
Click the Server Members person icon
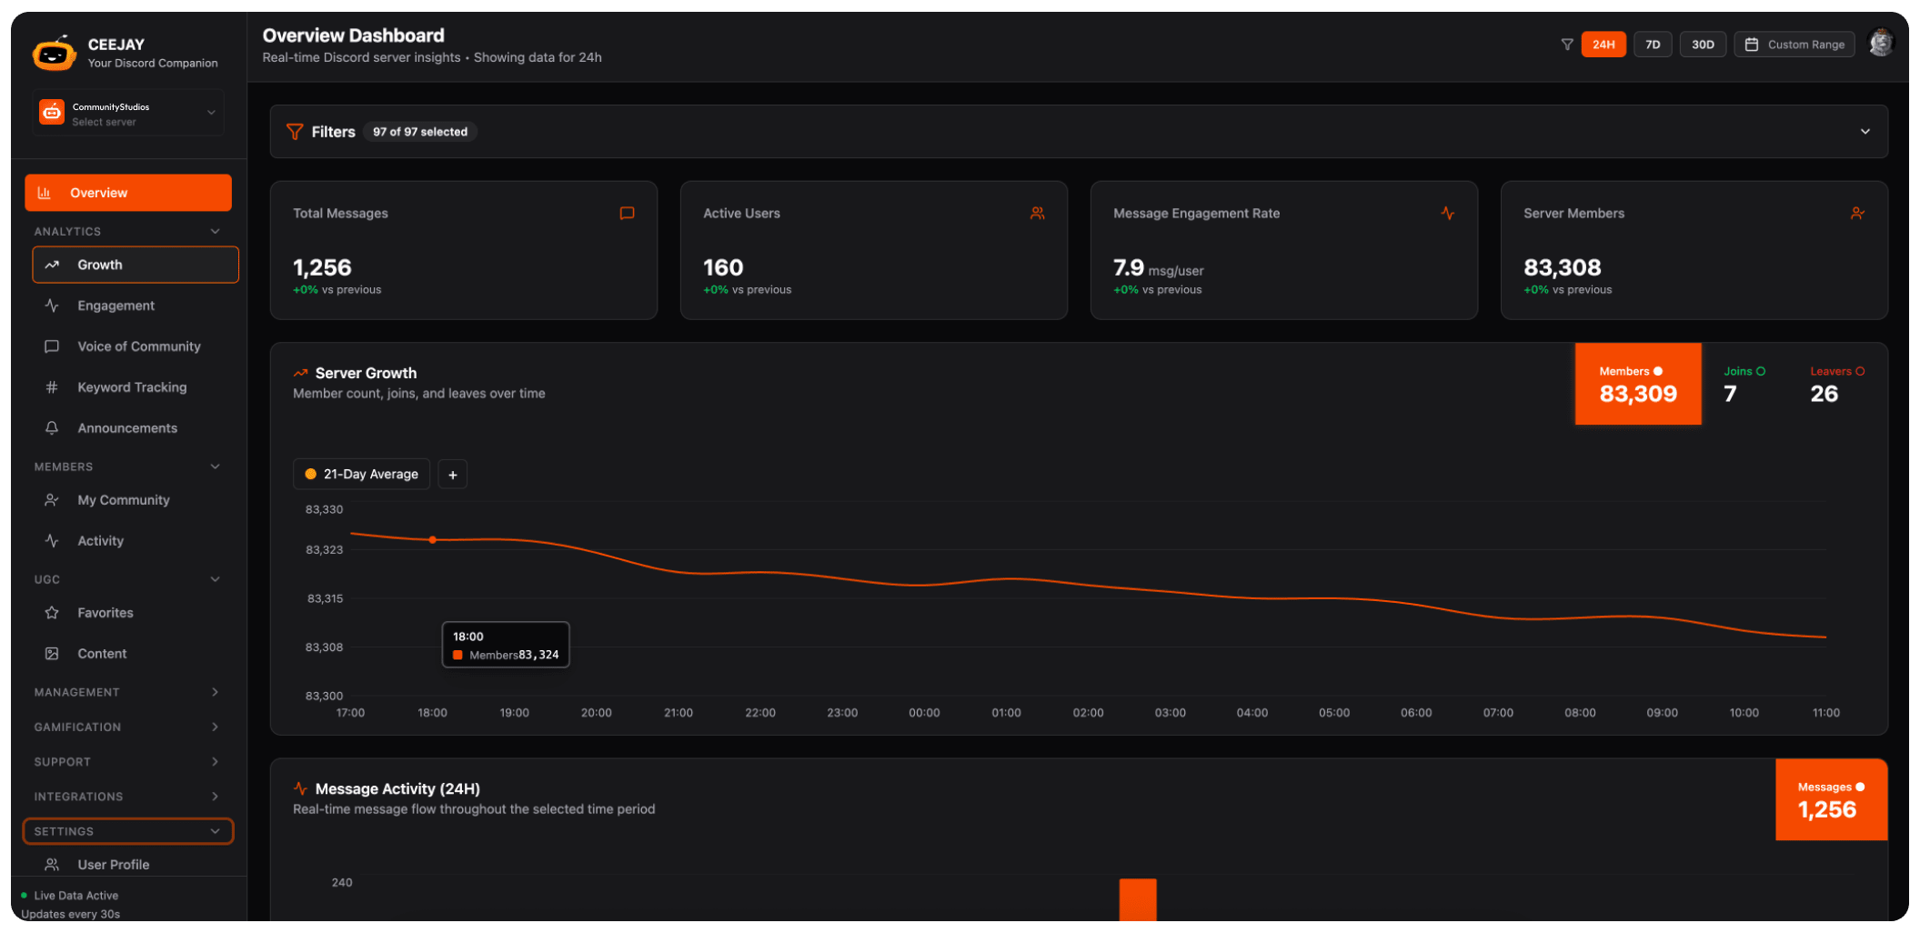(1857, 213)
